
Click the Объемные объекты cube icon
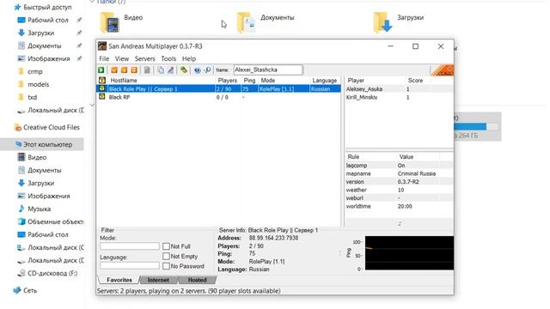pyautogui.click(x=21, y=221)
